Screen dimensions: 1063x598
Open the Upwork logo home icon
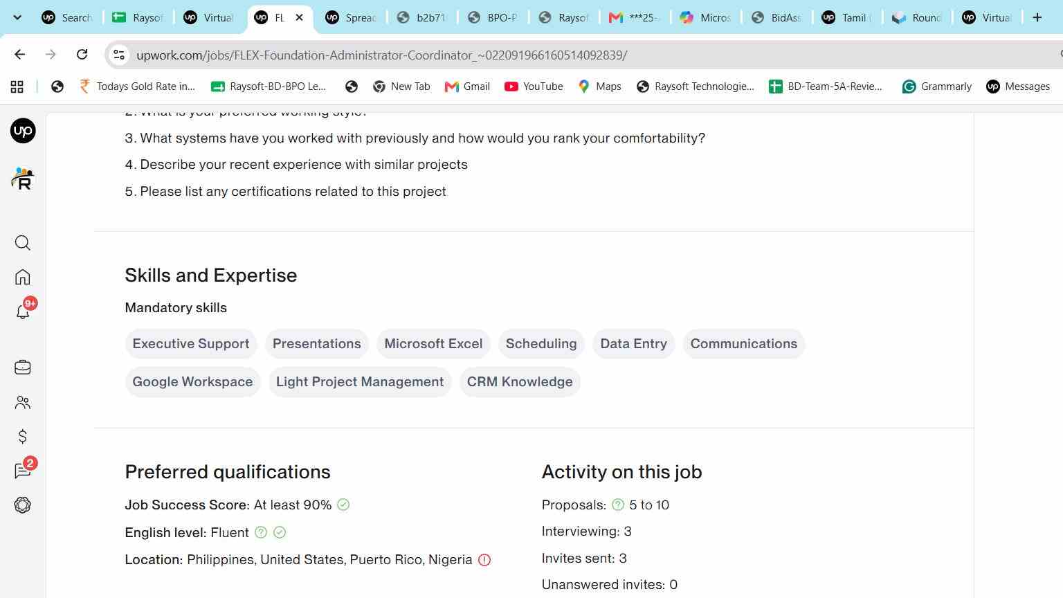(x=23, y=131)
